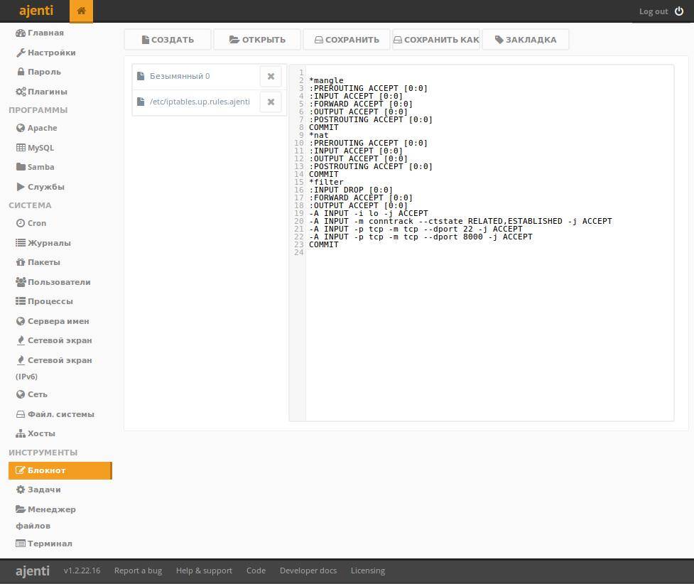The image size is (694, 584).
Task: Open MySQL from the sidebar
Action: click(40, 148)
